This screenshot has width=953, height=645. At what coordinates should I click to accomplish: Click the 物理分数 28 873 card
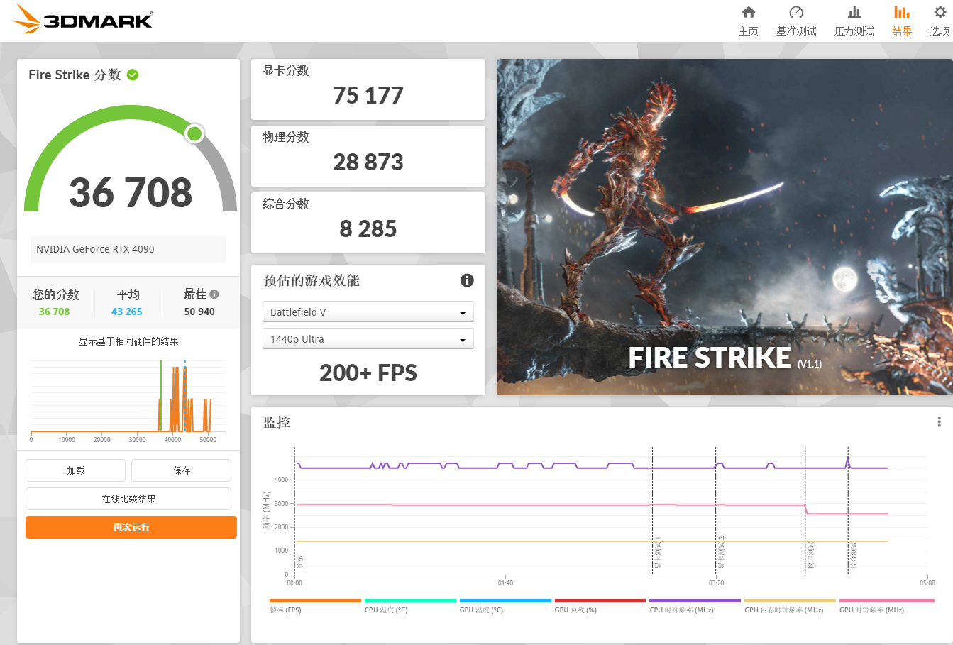click(368, 156)
